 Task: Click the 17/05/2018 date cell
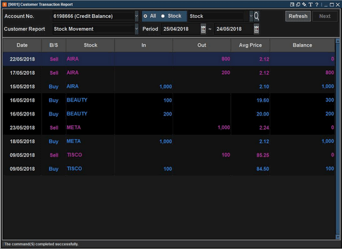point(22,73)
